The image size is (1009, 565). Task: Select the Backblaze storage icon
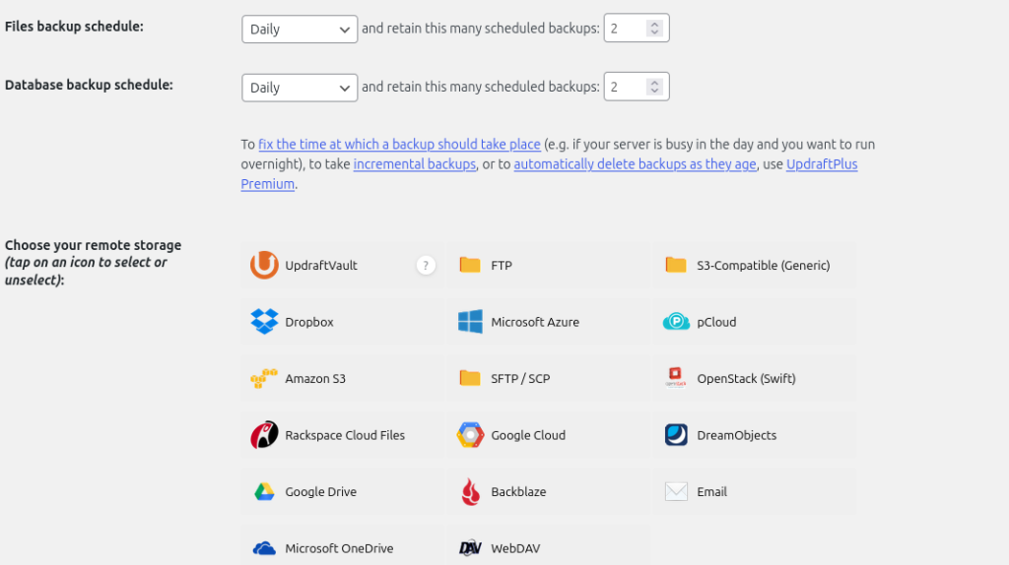coord(470,492)
